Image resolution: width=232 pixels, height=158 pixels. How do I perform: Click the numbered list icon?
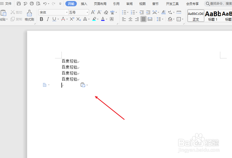133,13
